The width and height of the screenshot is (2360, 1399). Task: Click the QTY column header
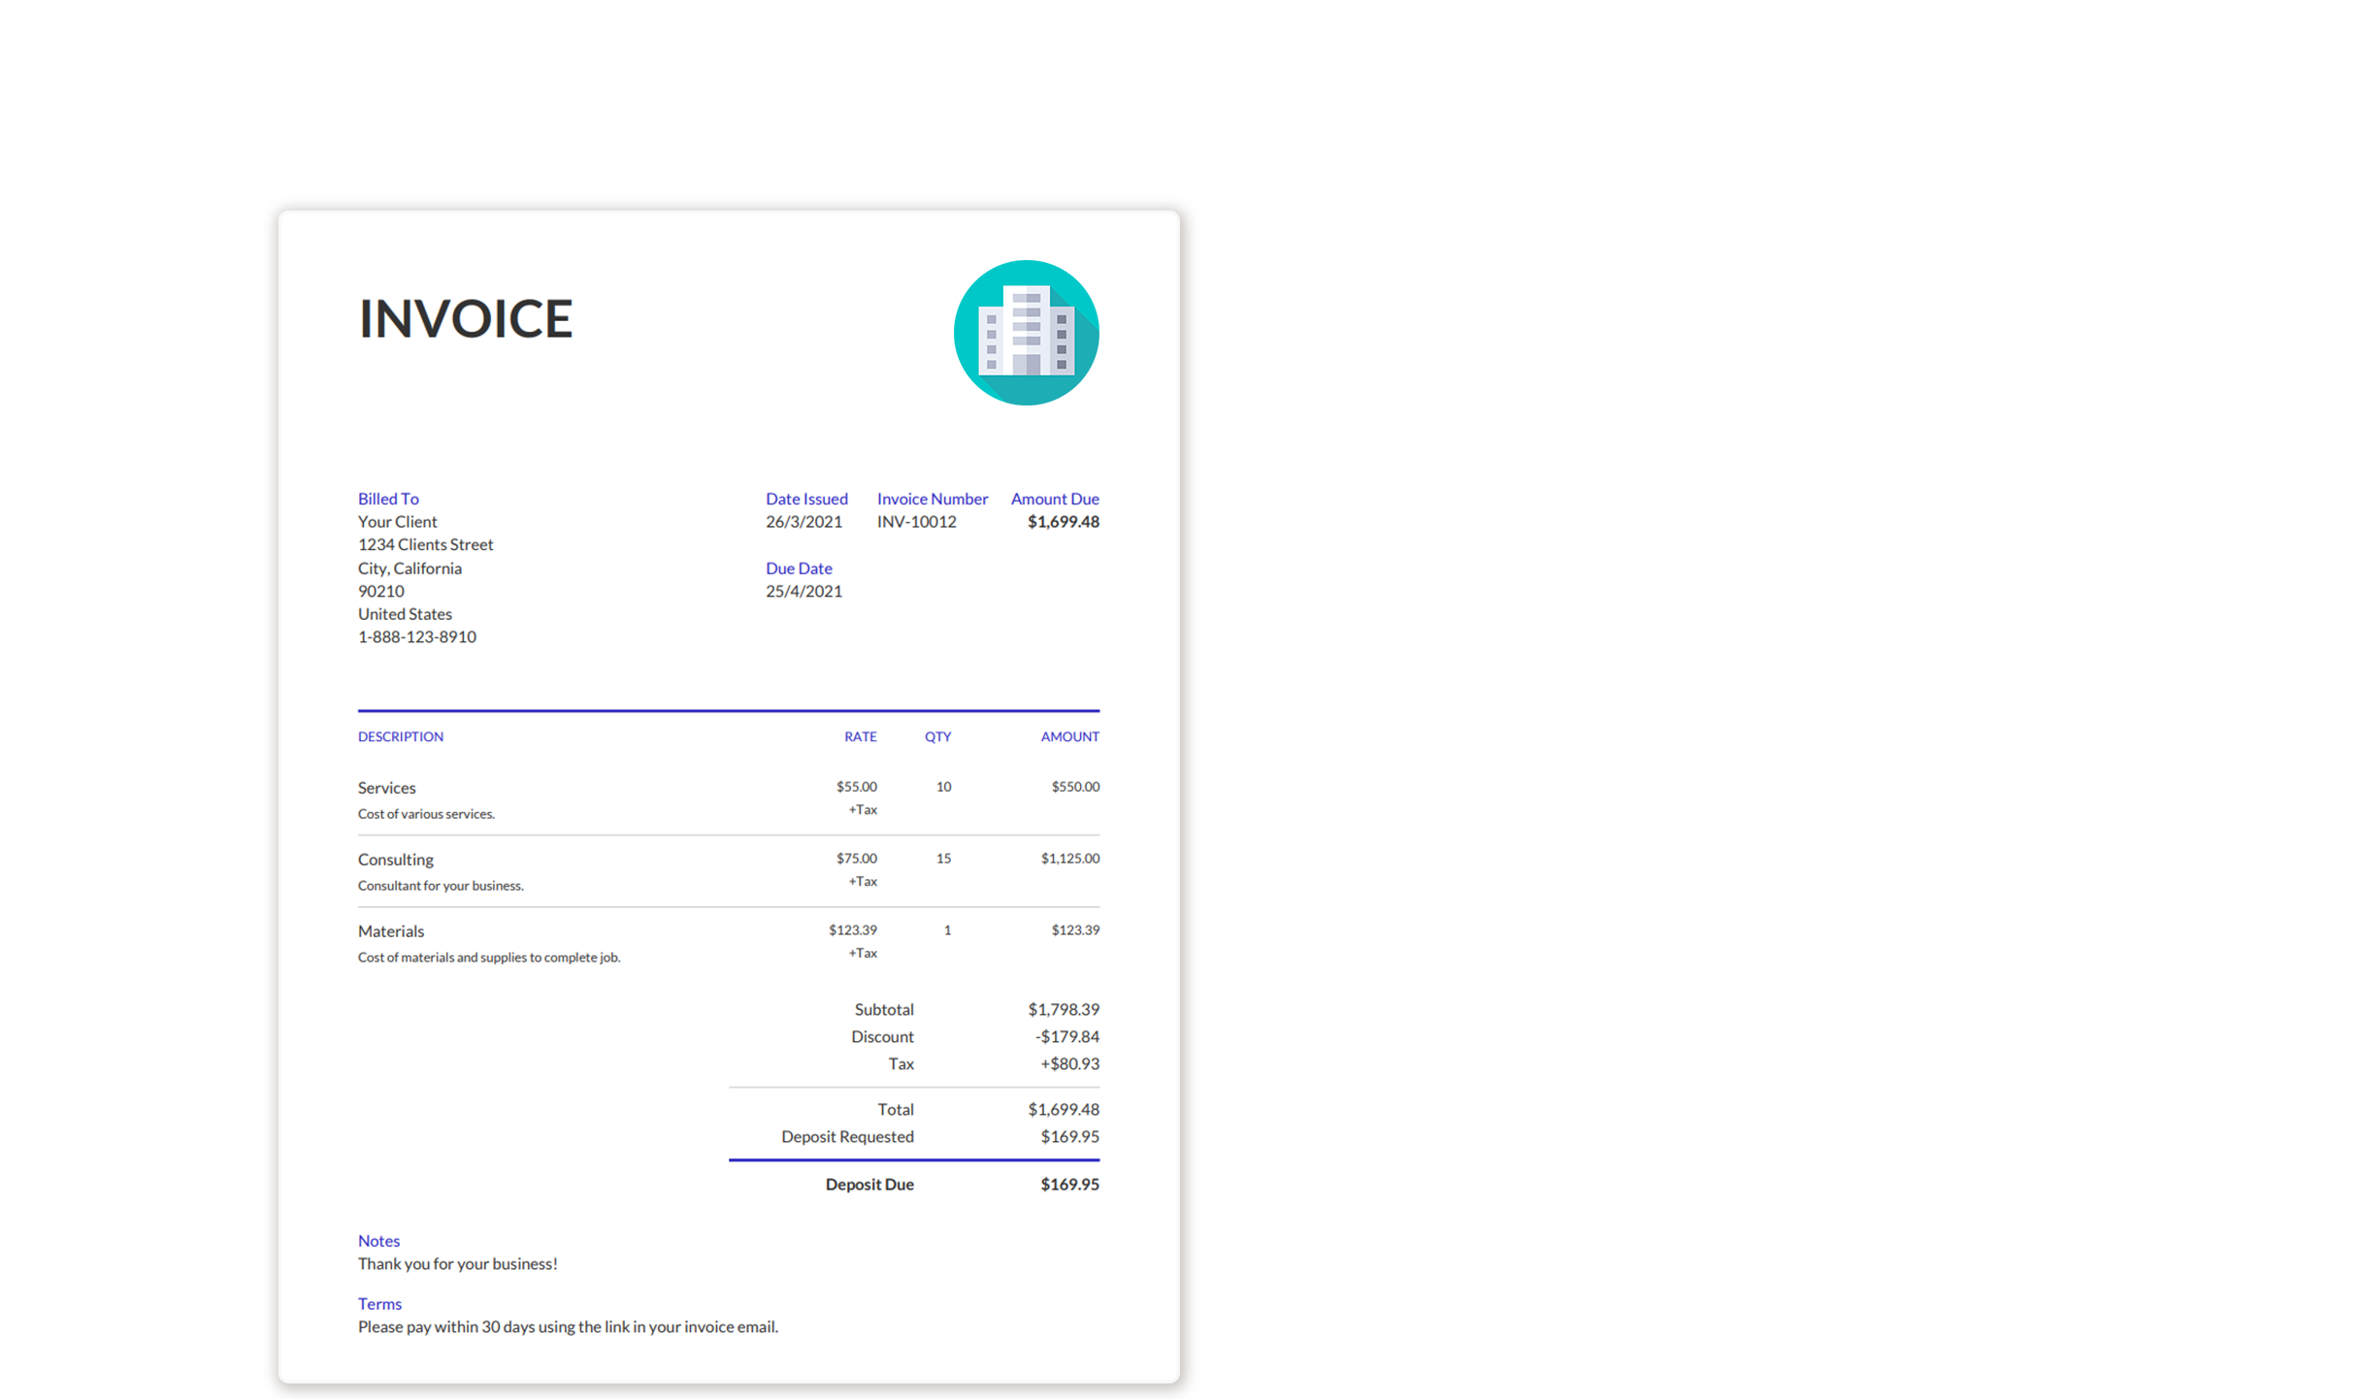pos(937,736)
